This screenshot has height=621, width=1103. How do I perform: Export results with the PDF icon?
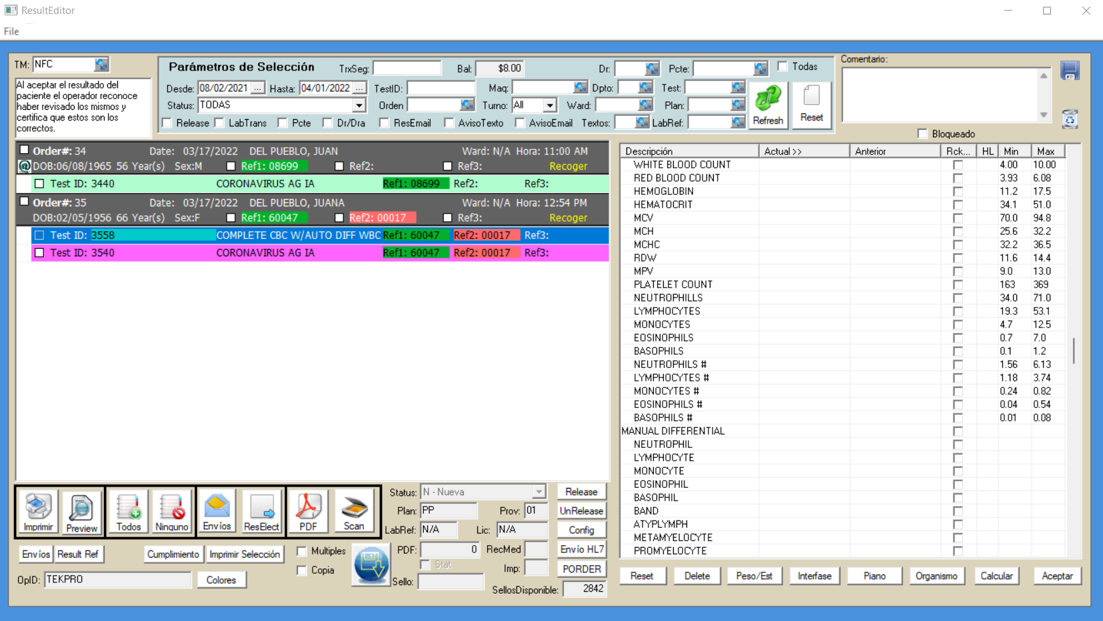[308, 511]
